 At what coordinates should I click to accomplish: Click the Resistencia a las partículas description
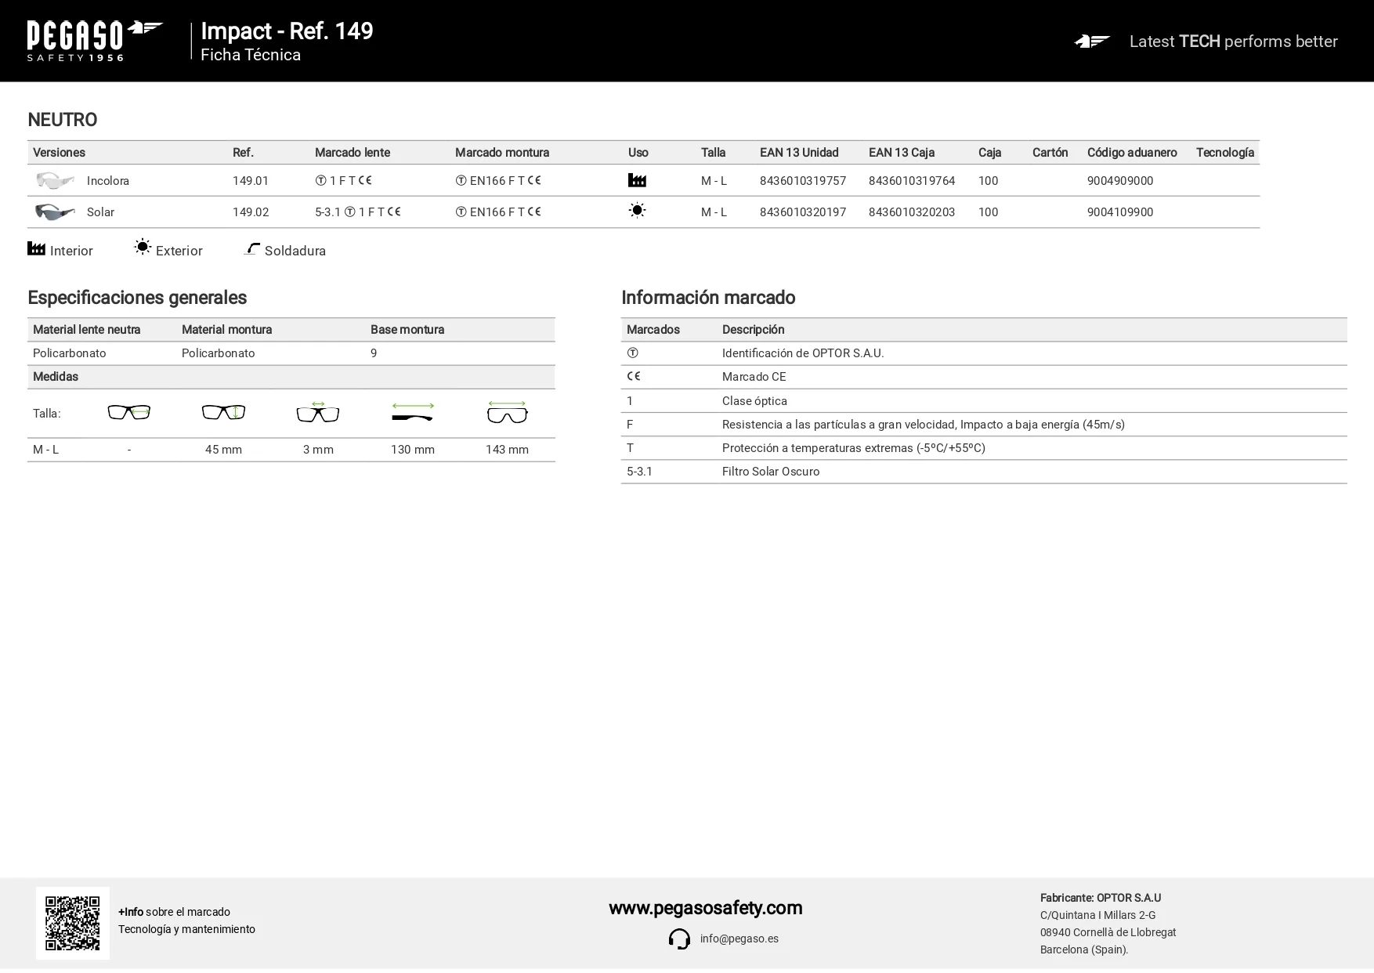click(924, 425)
